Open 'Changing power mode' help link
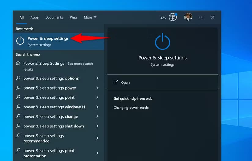 (x=131, y=108)
